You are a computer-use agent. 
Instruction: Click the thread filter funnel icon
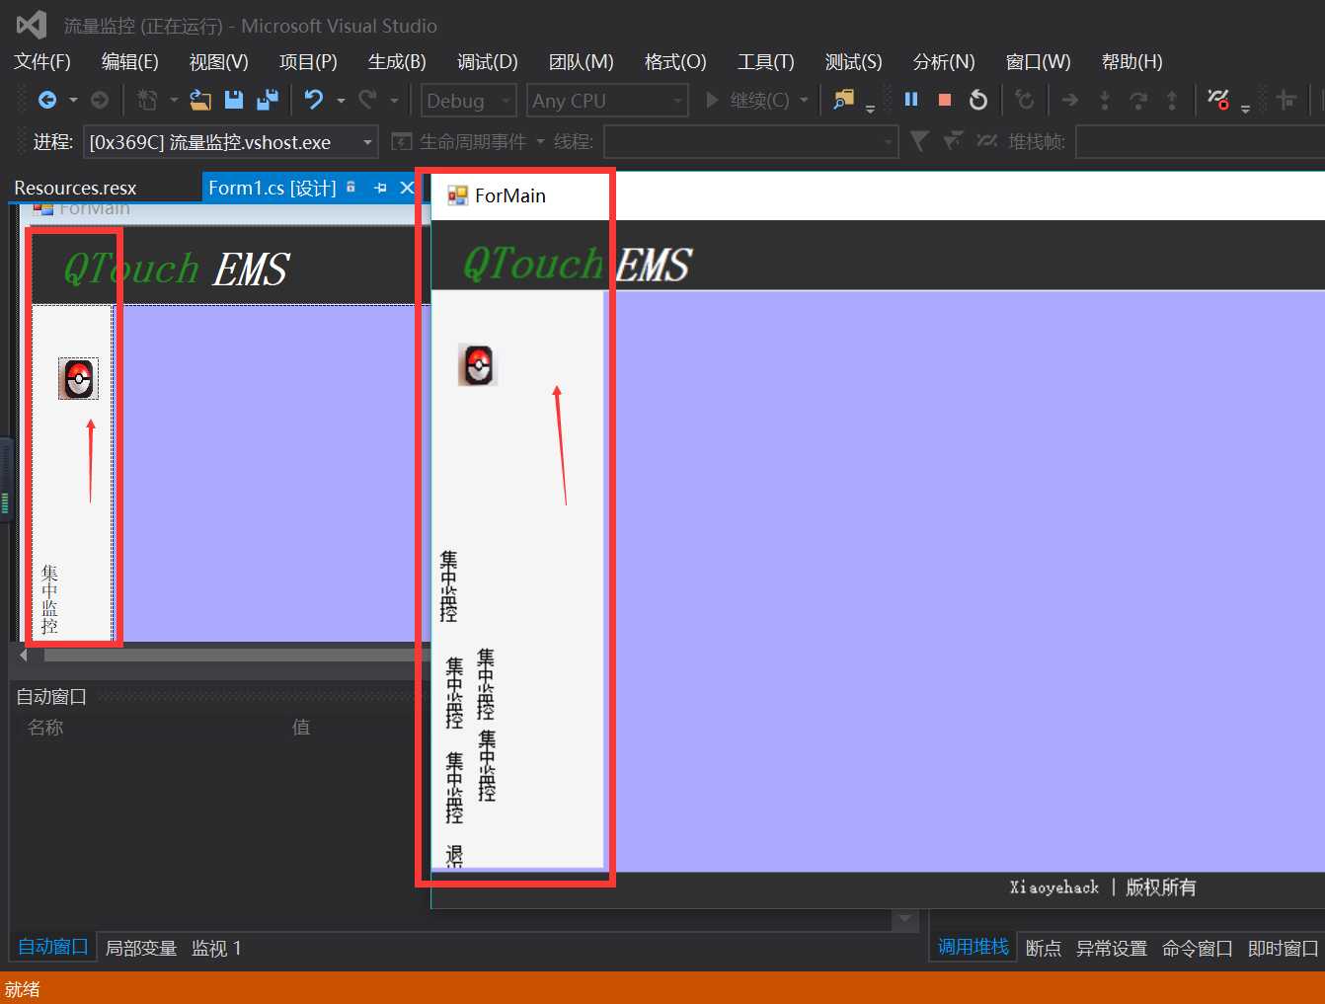(x=919, y=141)
